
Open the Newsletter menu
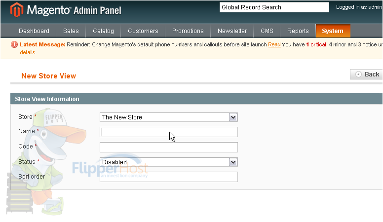[232, 31]
